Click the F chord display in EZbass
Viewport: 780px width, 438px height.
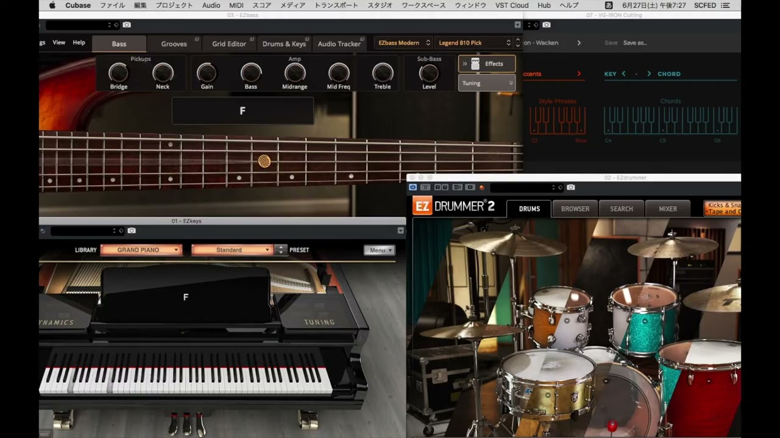(x=243, y=111)
